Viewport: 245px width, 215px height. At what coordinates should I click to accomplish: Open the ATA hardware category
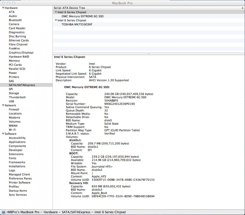[12, 12]
